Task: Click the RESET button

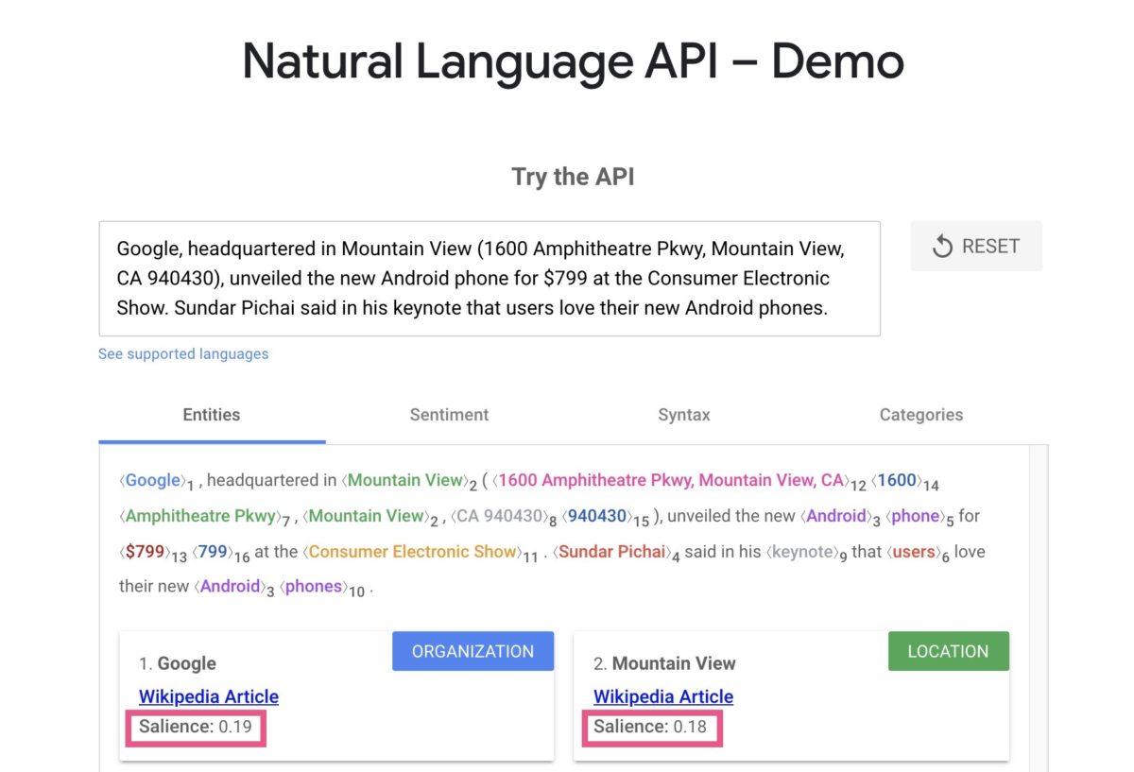Action: tap(976, 246)
